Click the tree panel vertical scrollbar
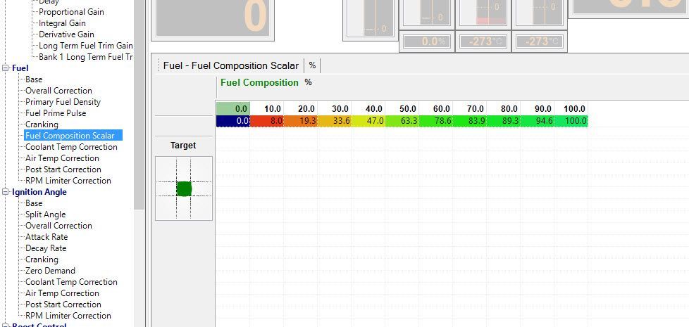The height and width of the screenshot is (327, 689). click(139, 105)
